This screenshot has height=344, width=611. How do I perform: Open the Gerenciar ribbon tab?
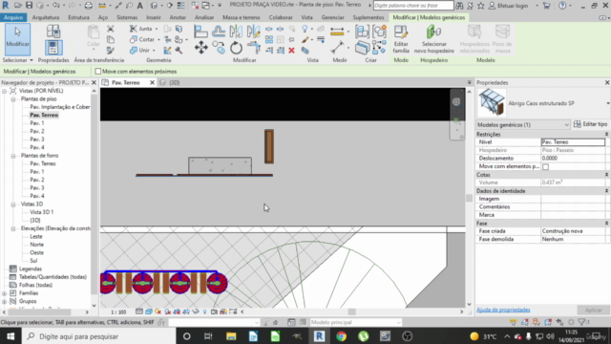[x=332, y=17]
